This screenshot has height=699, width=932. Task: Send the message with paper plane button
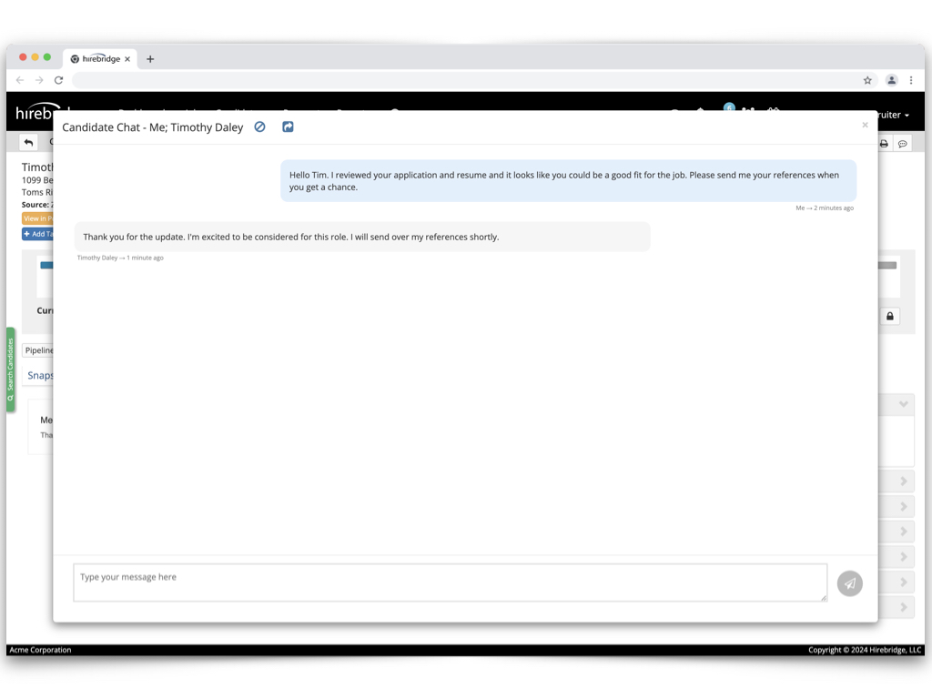click(849, 583)
